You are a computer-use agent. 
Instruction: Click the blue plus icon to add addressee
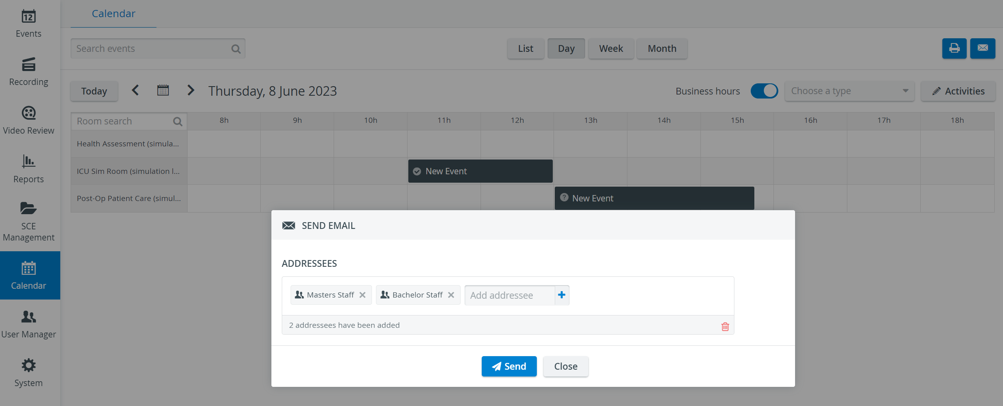pyautogui.click(x=562, y=295)
